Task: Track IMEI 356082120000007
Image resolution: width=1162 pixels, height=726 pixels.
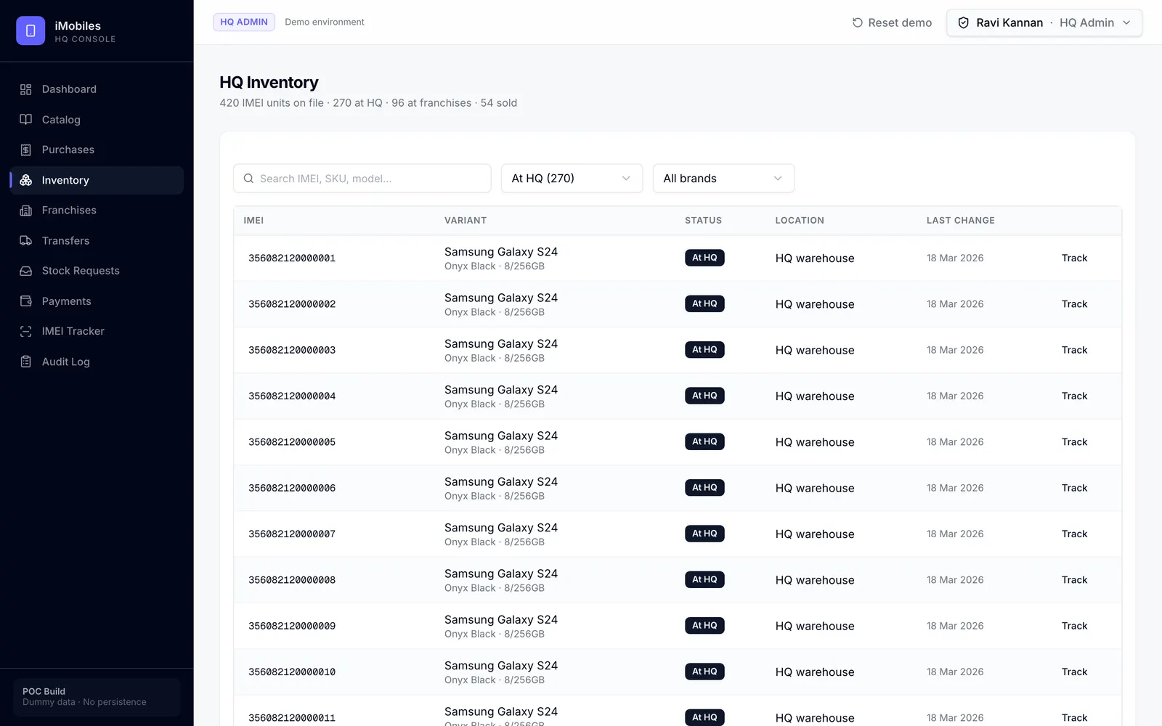Action: [x=1074, y=534]
